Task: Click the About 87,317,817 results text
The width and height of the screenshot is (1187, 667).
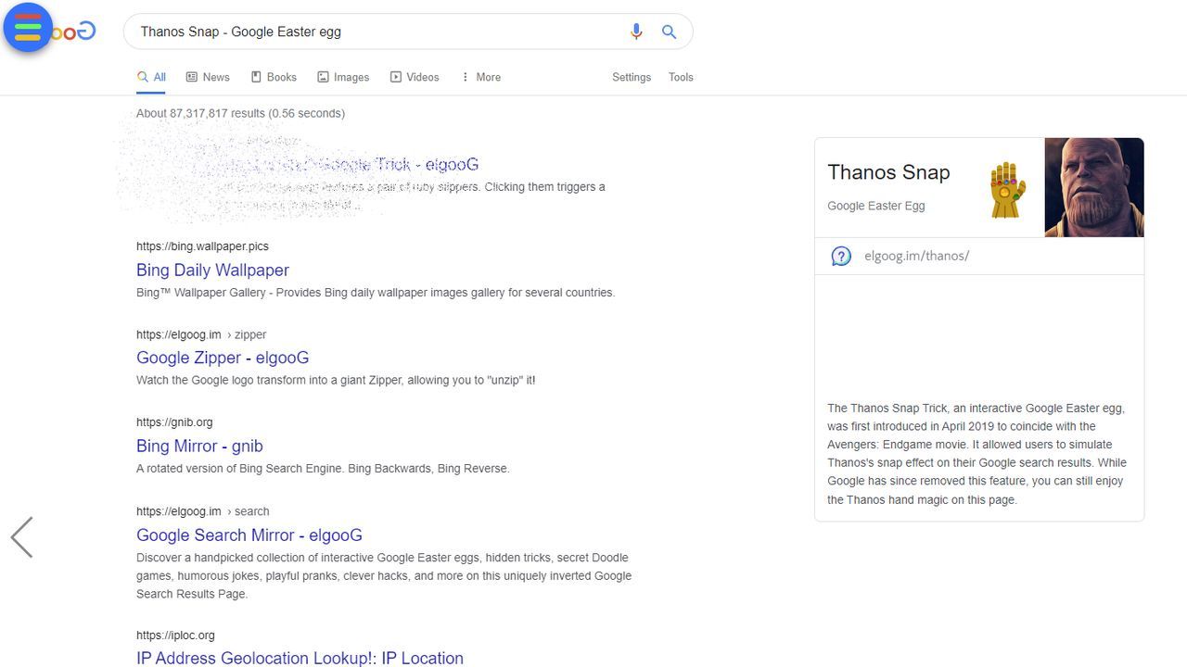Action: click(x=240, y=113)
